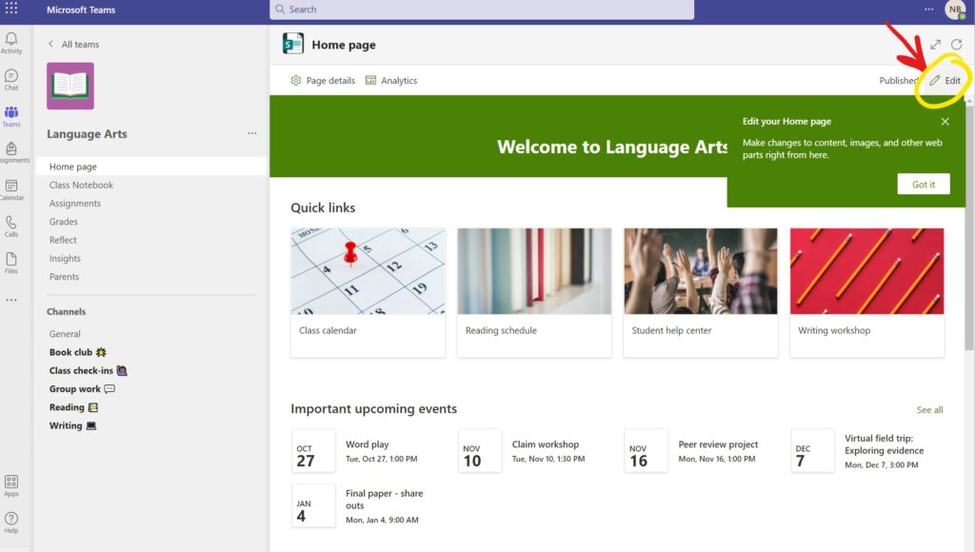Open the Apps store icon

pyautogui.click(x=11, y=484)
